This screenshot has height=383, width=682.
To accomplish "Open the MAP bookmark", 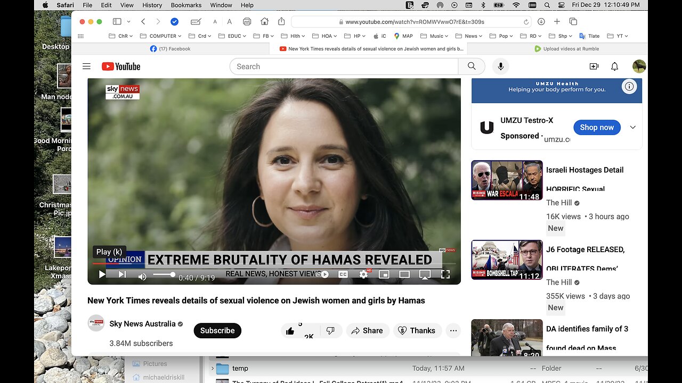I will [403, 36].
